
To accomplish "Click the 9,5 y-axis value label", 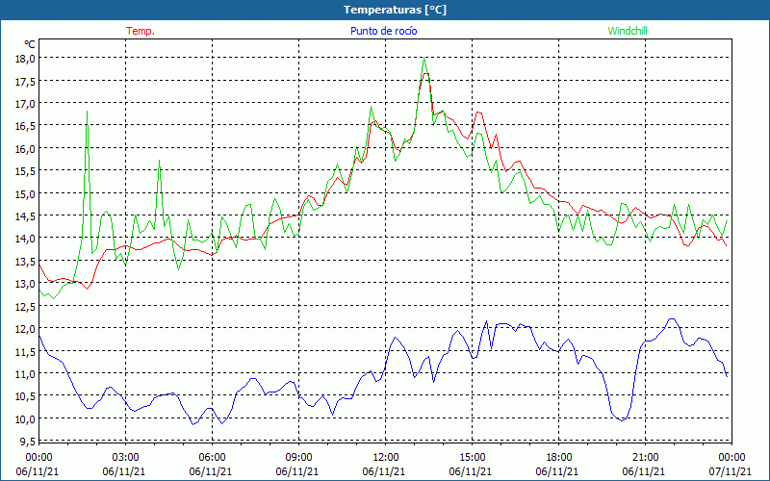I will coord(27,442).
